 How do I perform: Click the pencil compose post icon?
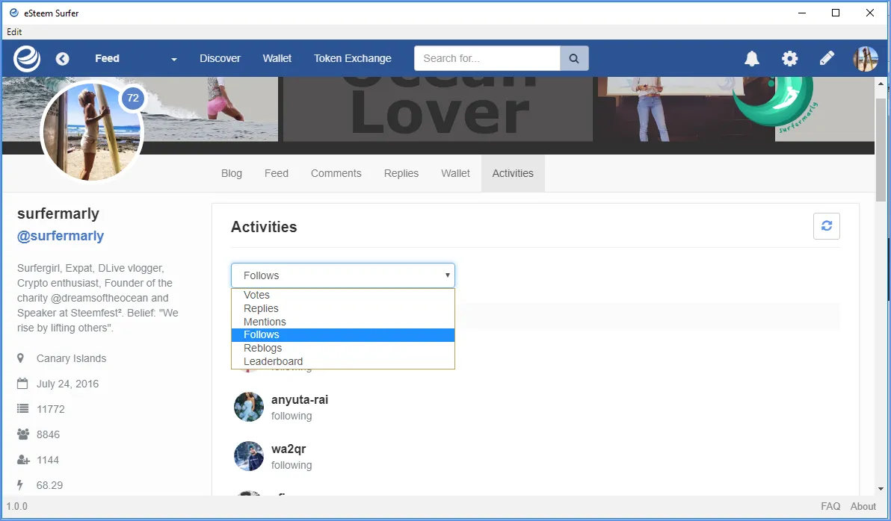827,58
